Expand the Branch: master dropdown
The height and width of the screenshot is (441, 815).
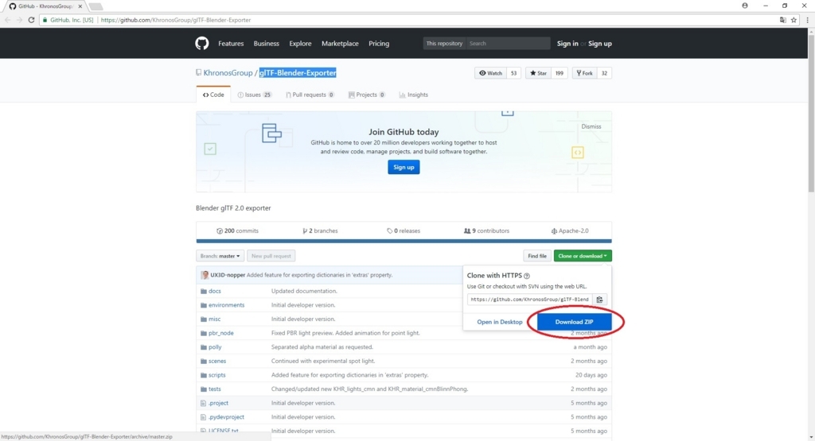(x=220, y=256)
